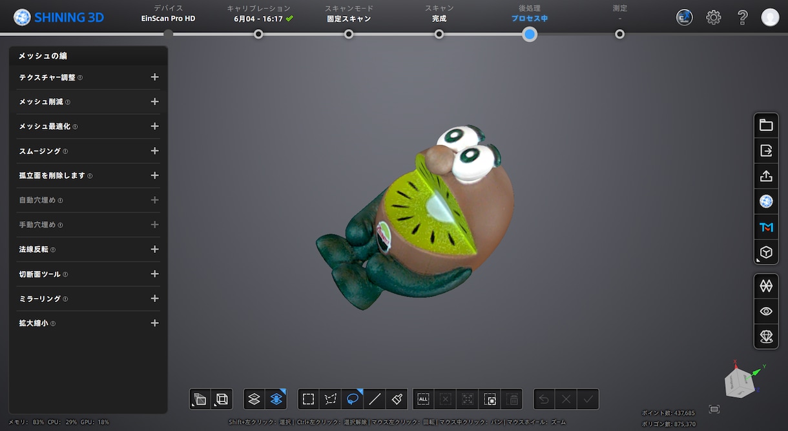Click info icon next to メッシュ削減
788x431 pixels.
click(68, 102)
